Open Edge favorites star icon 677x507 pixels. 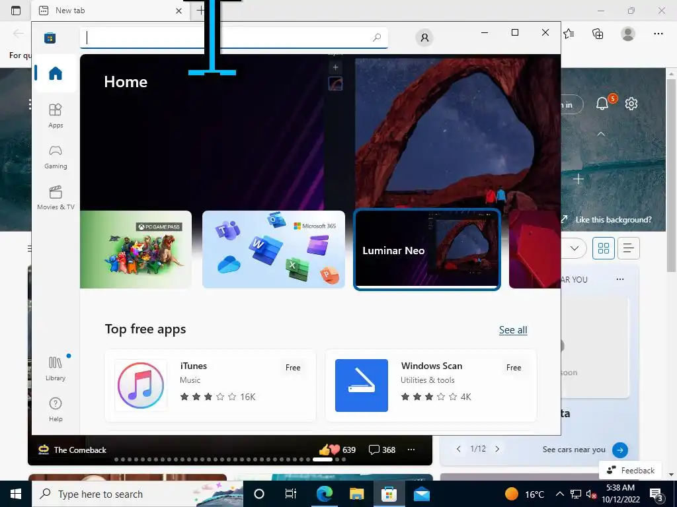569,34
